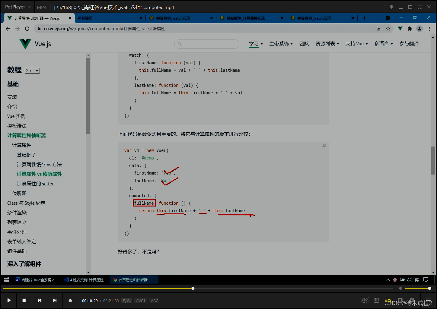Click the browser back arrow
Image resolution: width=437 pixels, height=309 pixels.
point(8,29)
